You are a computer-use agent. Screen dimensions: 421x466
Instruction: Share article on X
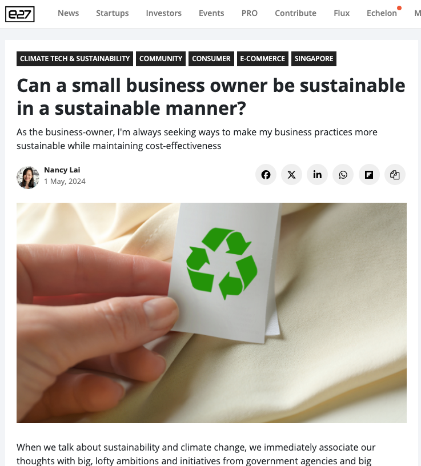point(292,174)
